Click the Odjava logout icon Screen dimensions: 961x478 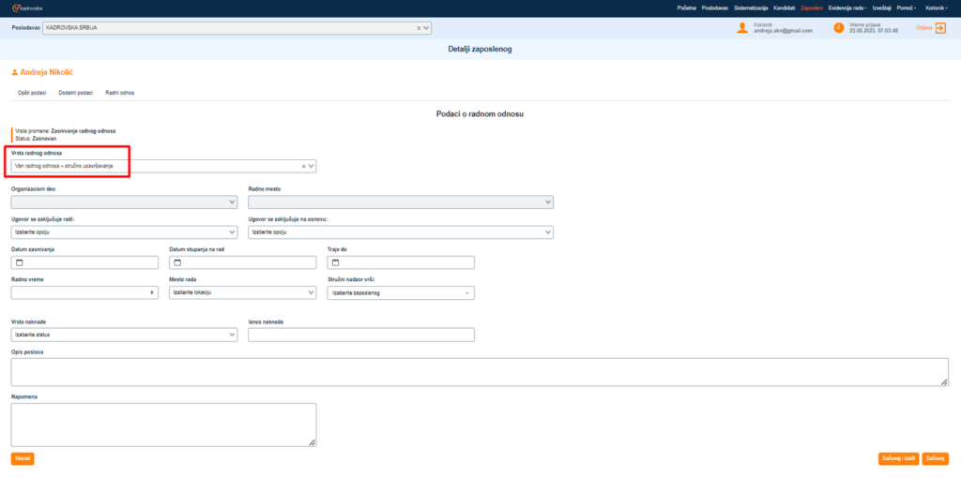(940, 28)
